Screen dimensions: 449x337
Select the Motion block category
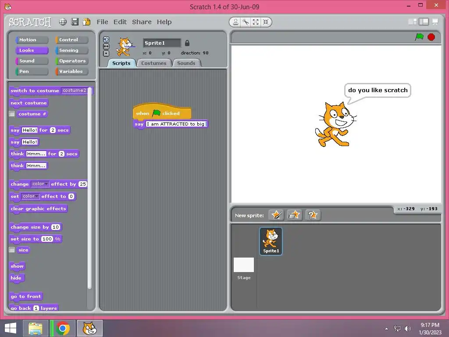click(x=32, y=40)
